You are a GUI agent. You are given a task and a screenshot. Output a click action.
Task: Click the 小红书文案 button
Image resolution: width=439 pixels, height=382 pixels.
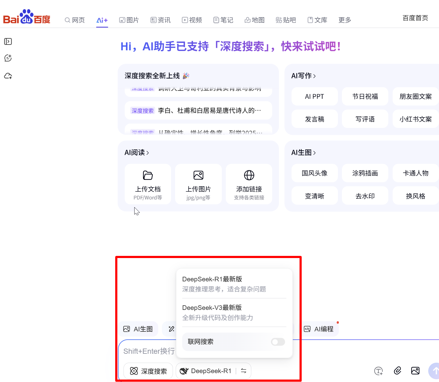(x=416, y=119)
